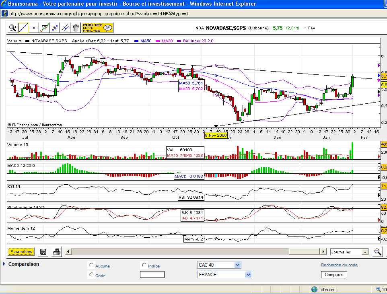Click the floppy disk save icon
The height and width of the screenshot is (294, 387).
pyautogui.click(x=43, y=252)
